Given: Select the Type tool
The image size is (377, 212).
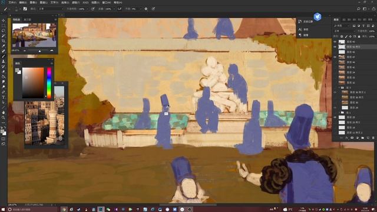Looking at the screenshot, I should tap(4, 97).
